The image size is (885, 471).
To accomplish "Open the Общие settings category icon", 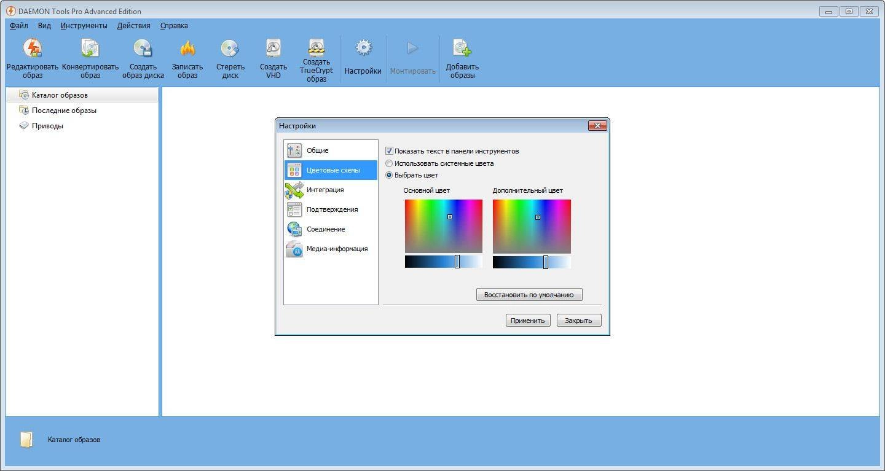I will click(x=294, y=150).
